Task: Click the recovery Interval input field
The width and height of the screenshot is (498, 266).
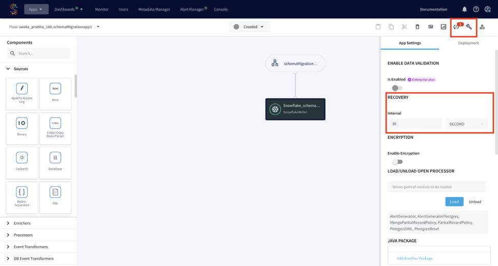Action: (x=414, y=124)
